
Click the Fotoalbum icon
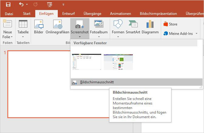(x=99, y=24)
